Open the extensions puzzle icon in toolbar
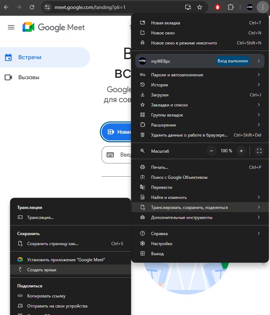Image resolution: width=270 pixels, height=315 pixels. tap(231, 7)
